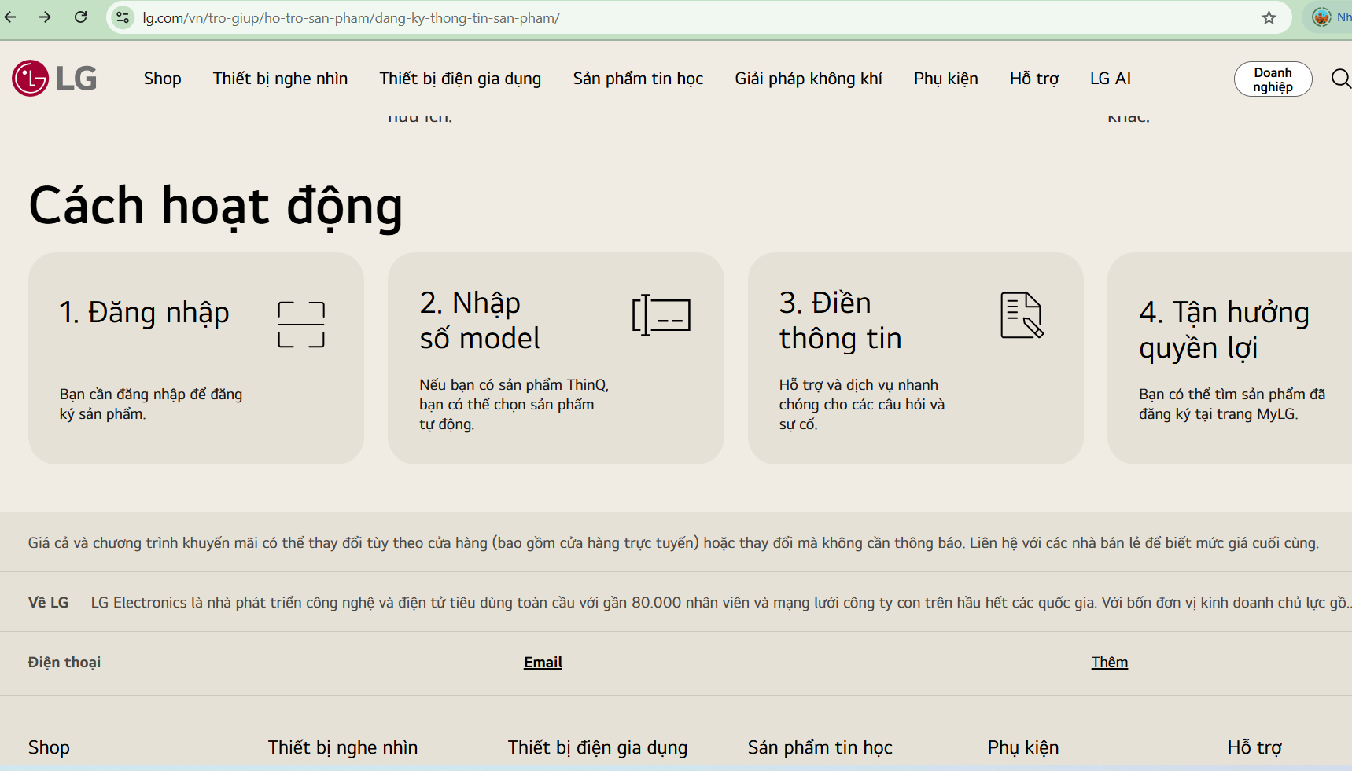The height and width of the screenshot is (771, 1352).
Task: Expand Sản phẩm tin học menu
Action: point(638,79)
